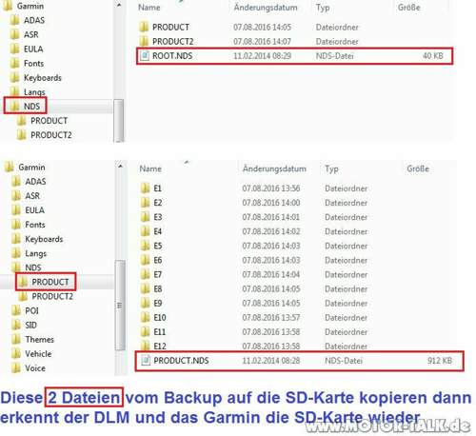Sort lower list by Größe column
Viewport: 476px width, 436px height.
click(x=418, y=168)
